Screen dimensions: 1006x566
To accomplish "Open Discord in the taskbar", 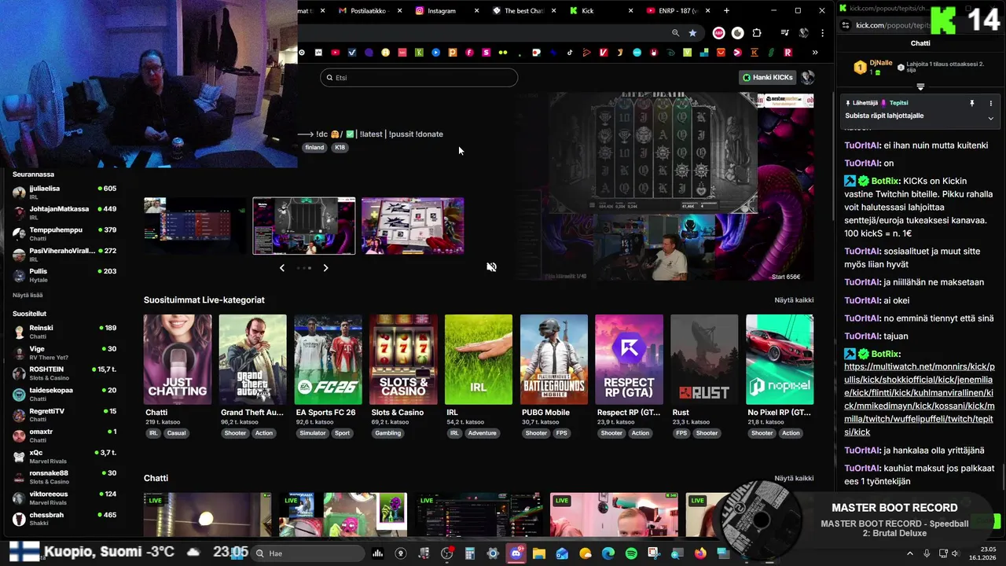I will (516, 553).
